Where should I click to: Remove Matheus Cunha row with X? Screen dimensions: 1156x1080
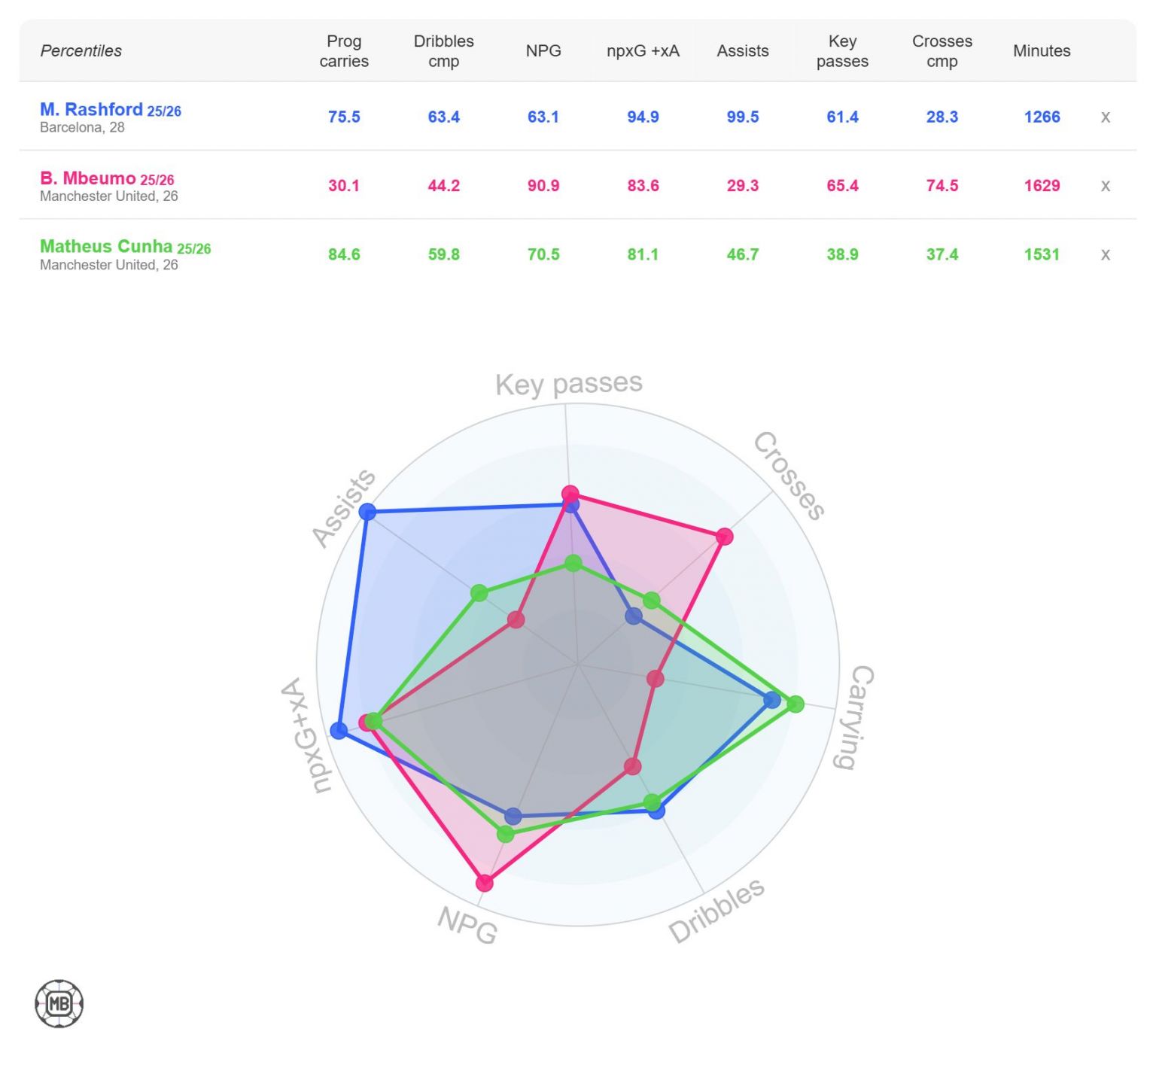tap(1105, 254)
